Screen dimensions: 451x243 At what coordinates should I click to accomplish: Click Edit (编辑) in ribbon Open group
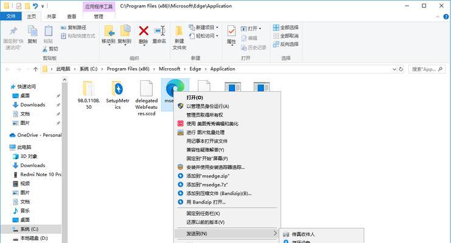249,38
